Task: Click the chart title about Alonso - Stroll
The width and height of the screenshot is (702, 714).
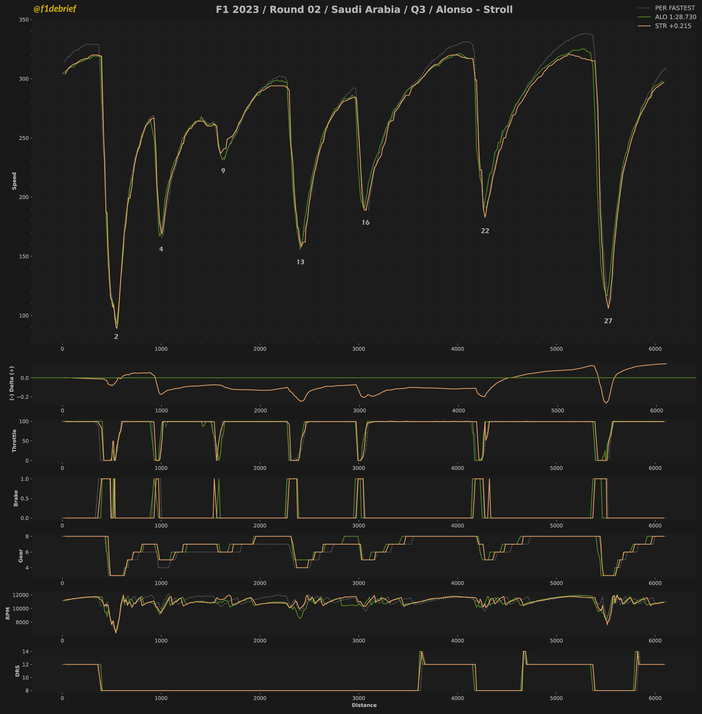Action: [364, 10]
